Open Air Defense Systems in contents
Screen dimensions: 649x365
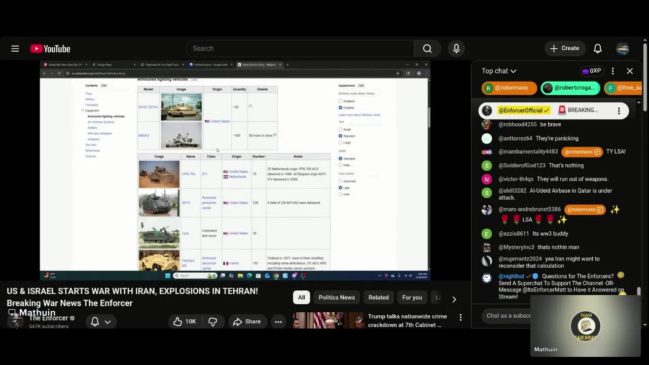click(101, 122)
